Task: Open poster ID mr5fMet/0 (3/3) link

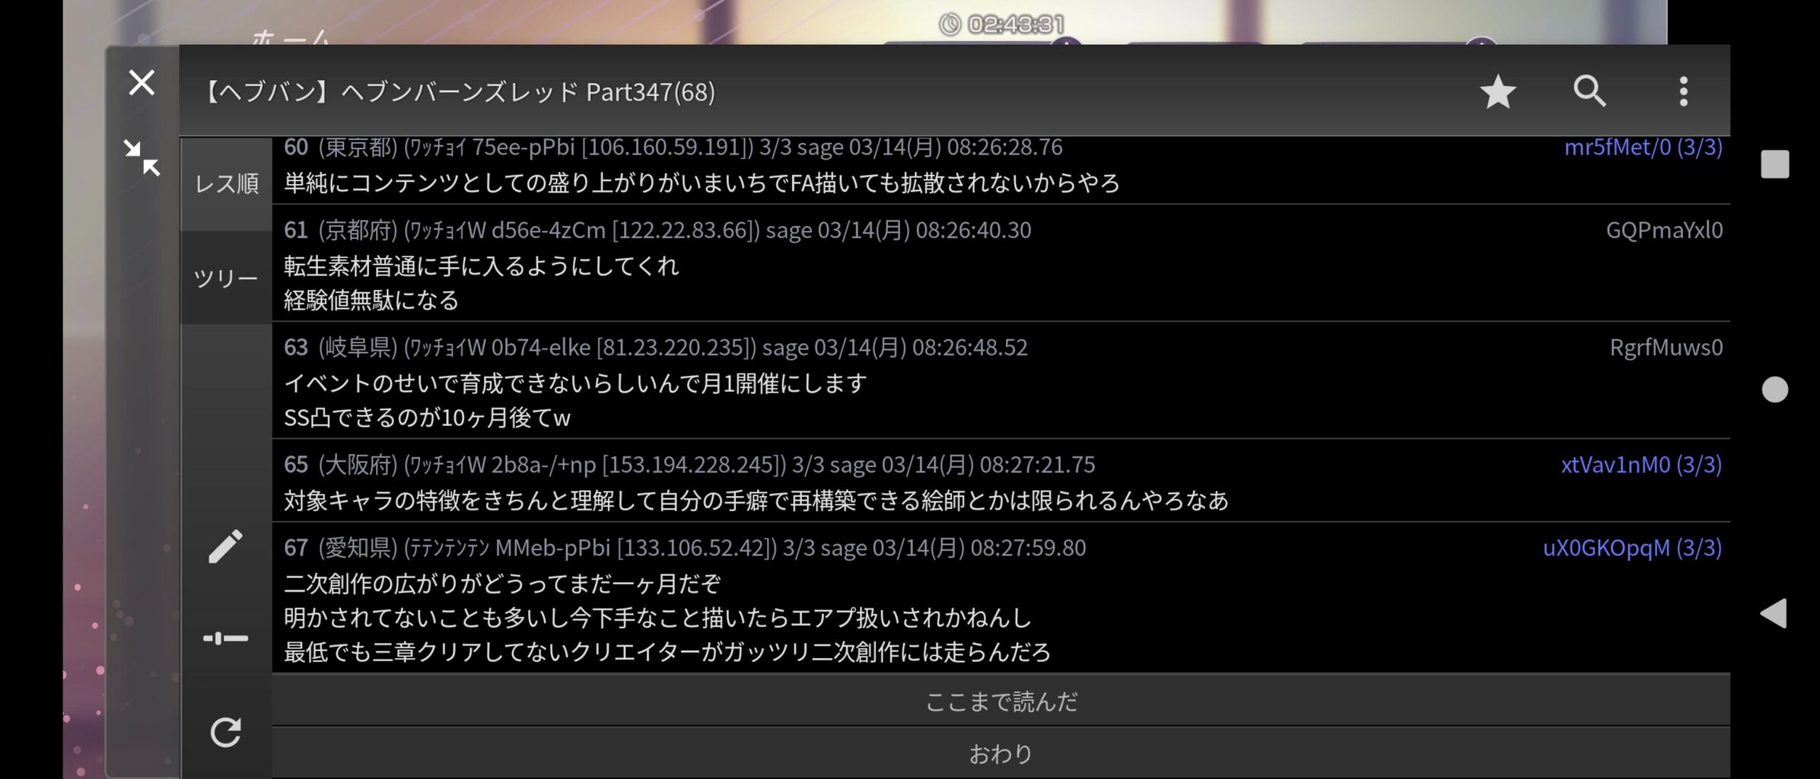Action: tap(1643, 147)
